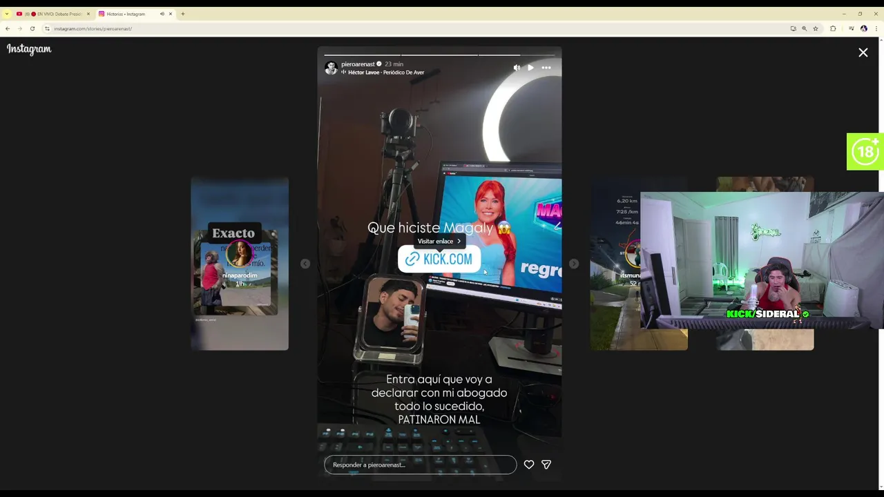
Task: Open a new browser tab
Action: [x=183, y=14]
